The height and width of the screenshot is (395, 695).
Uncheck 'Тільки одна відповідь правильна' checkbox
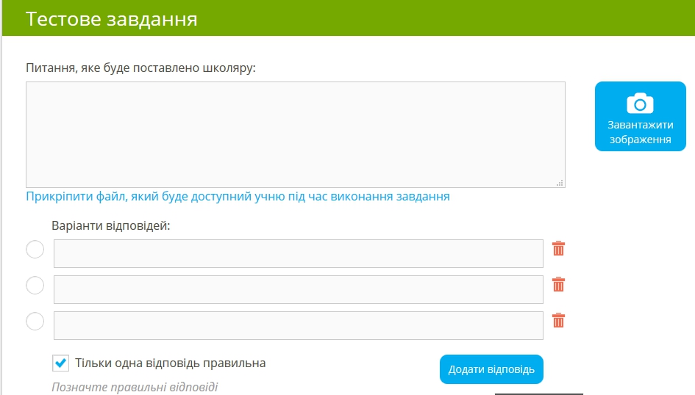(x=61, y=363)
